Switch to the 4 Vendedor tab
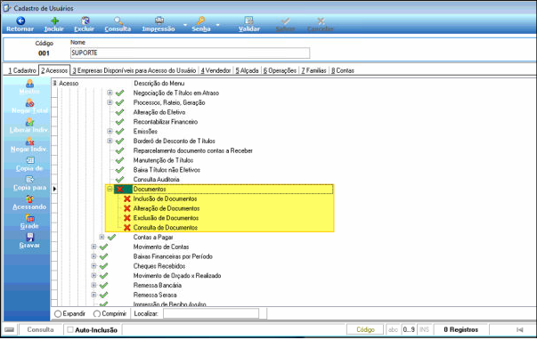This screenshot has width=537, height=340. click(x=216, y=70)
